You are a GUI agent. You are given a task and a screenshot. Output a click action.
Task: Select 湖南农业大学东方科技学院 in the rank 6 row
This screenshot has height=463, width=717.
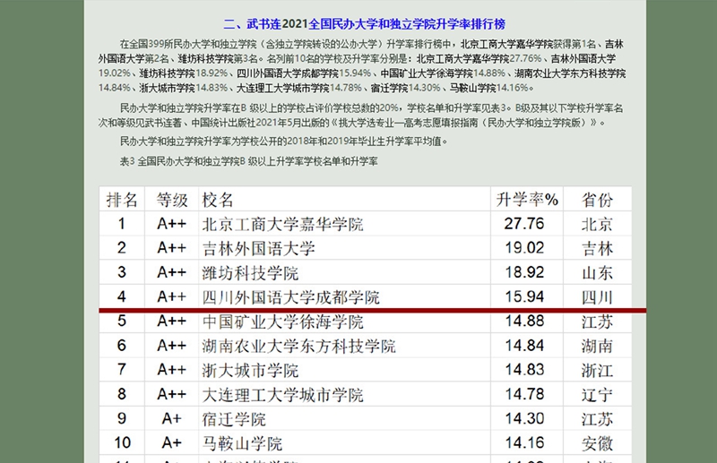[299, 346]
